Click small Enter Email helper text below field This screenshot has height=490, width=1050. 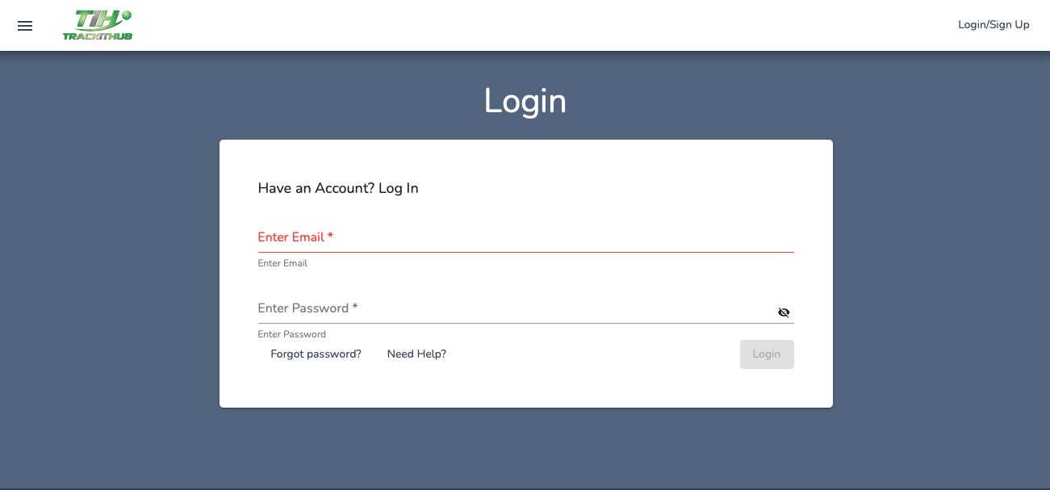282,264
